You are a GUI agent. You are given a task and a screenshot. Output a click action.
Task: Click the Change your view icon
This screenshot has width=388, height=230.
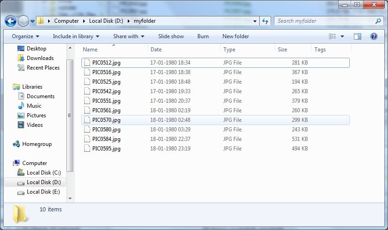pos(333,36)
